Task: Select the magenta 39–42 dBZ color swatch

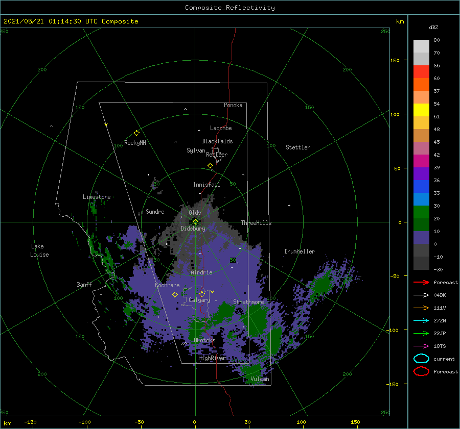Action: tap(421, 161)
